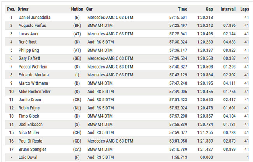Click the Laps column header
This screenshot has width=253, height=162.
click(x=244, y=9)
